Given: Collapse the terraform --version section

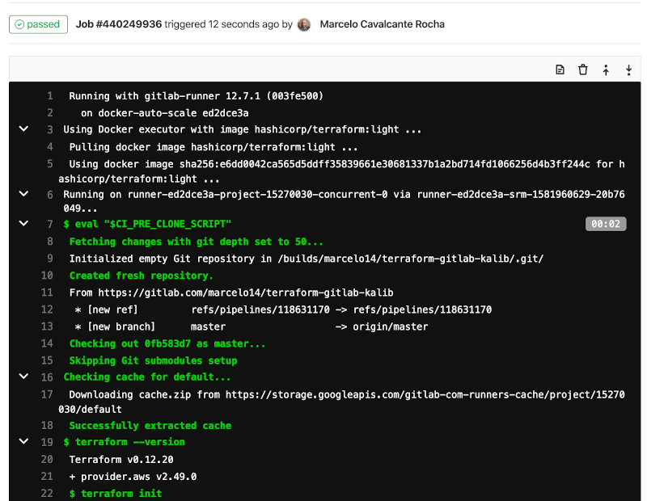Looking at the screenshot, I should pyautogui.click(x=23, y=442).
